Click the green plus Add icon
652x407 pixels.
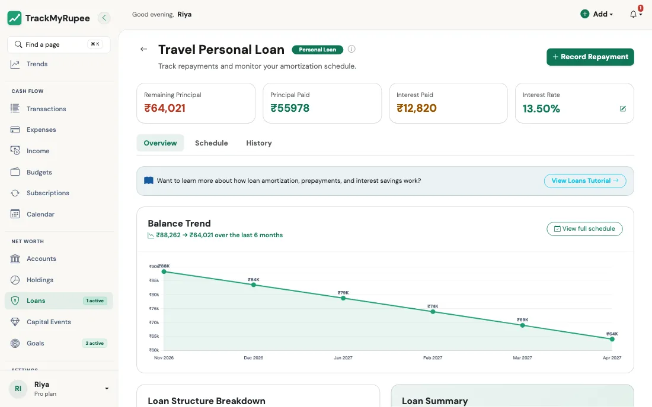(584, 14)
